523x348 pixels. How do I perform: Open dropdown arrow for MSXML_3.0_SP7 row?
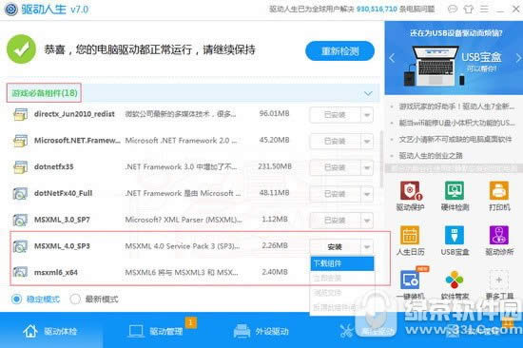(366, 221)
